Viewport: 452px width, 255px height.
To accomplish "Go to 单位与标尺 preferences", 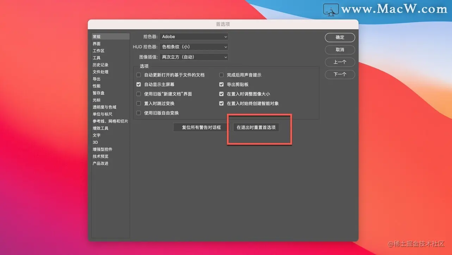I will point(111,114).
